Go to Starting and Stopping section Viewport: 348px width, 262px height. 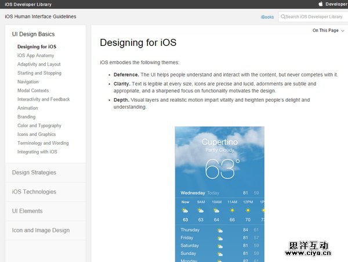point(39,73)
